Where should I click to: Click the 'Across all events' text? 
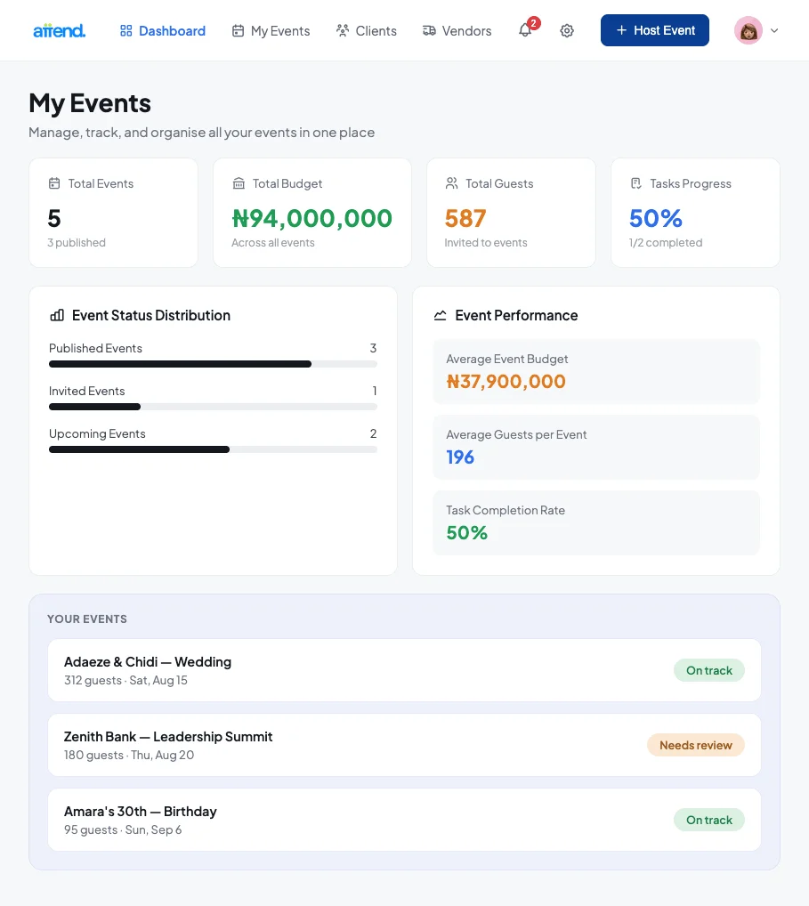tap(273, 243)
